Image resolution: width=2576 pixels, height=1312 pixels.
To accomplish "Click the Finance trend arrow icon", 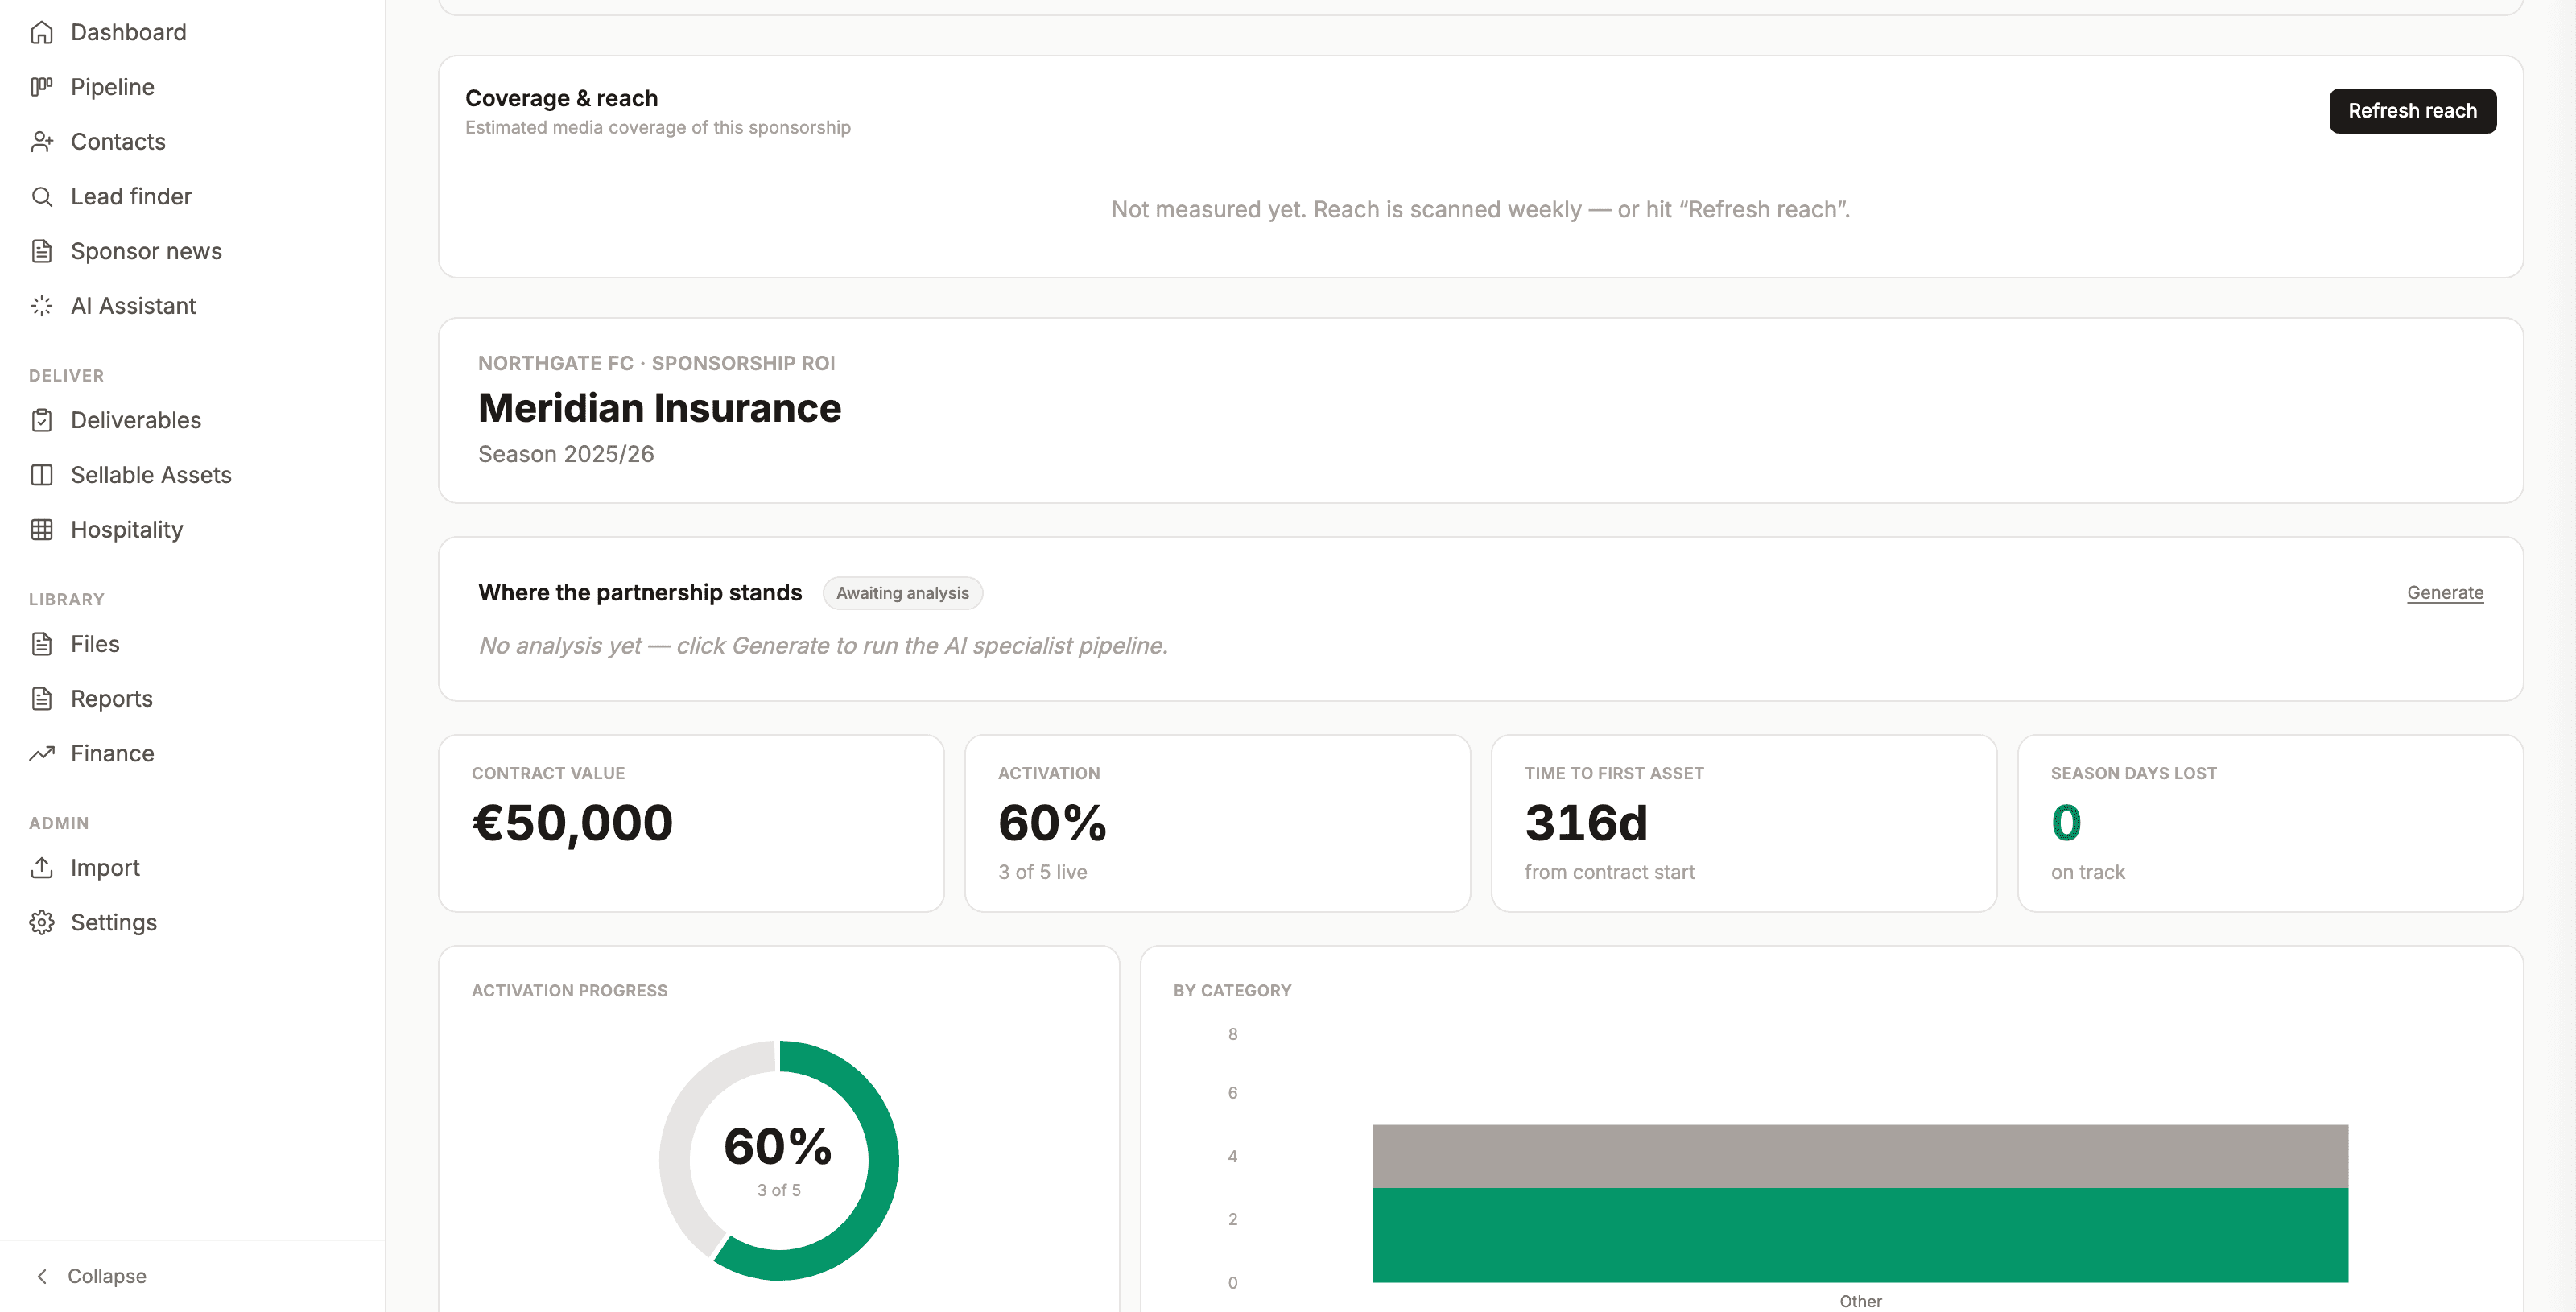I will pos(41,754).
